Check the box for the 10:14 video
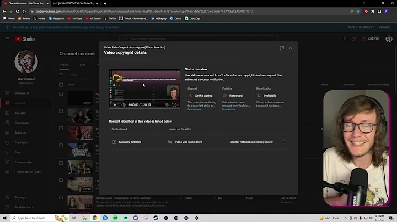The height and width of the screenshot is (222, 397). [x=61, y=129]
